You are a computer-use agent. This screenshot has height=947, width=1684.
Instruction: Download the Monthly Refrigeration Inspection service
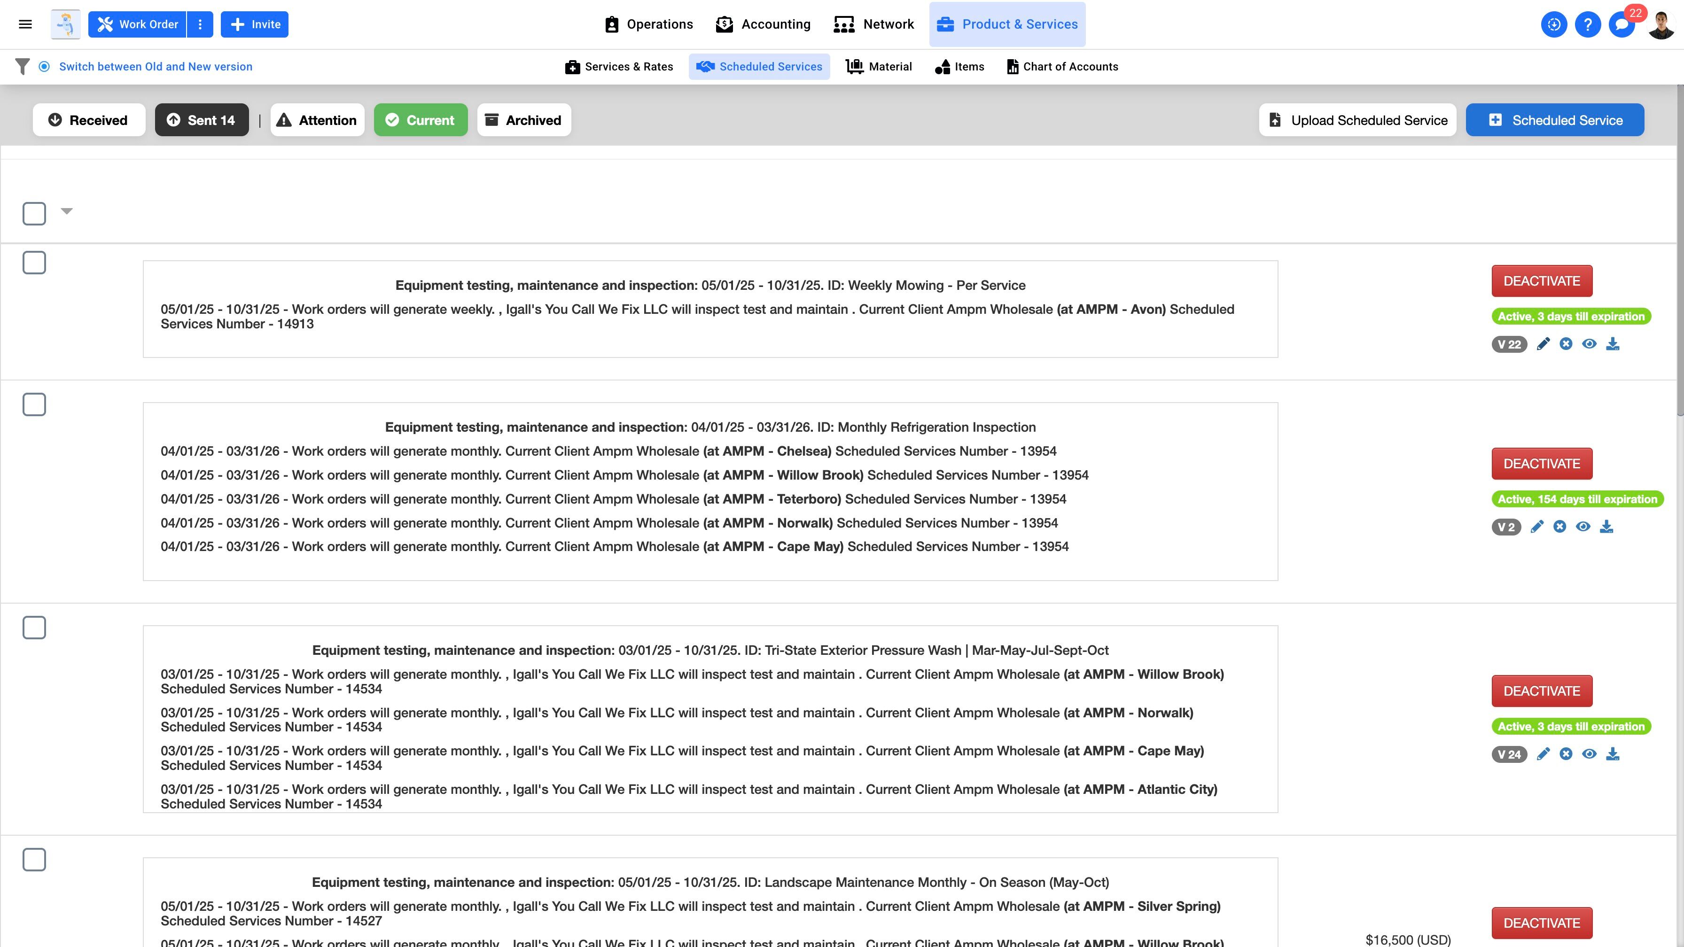pyautogui.click(x=1606, y=527)
